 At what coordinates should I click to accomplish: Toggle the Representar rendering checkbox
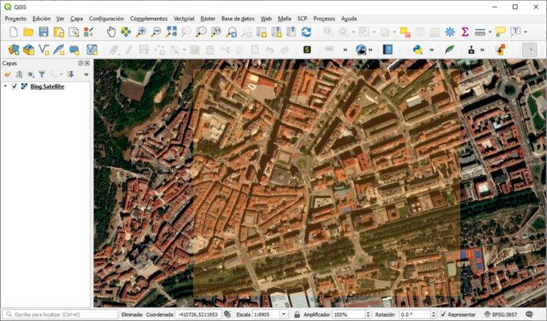coord(443,315)
